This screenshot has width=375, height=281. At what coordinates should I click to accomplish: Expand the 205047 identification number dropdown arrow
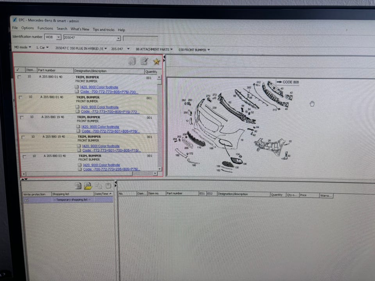point(118,39)
